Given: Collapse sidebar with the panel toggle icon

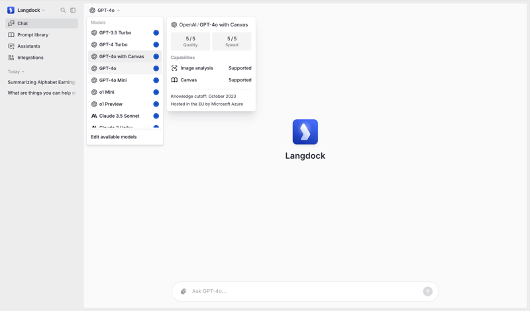Looking at the screenshot, I should click(73, 10).
